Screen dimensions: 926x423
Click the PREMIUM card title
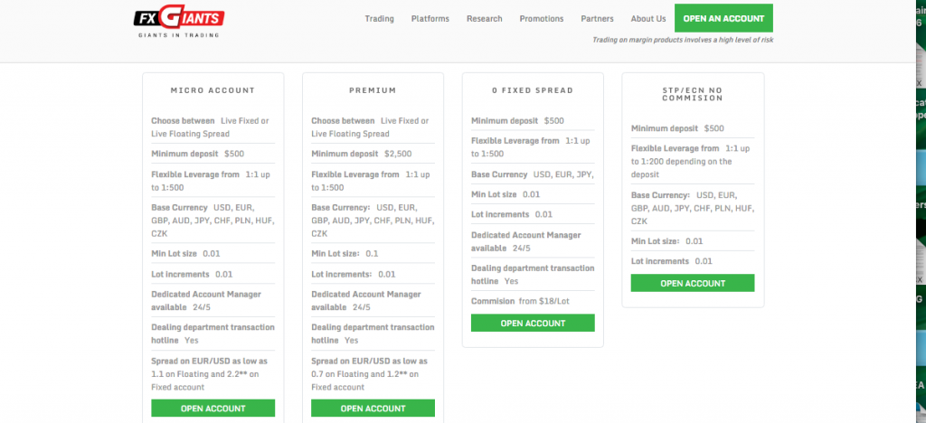pyautogui.click(x=373, y=90)
